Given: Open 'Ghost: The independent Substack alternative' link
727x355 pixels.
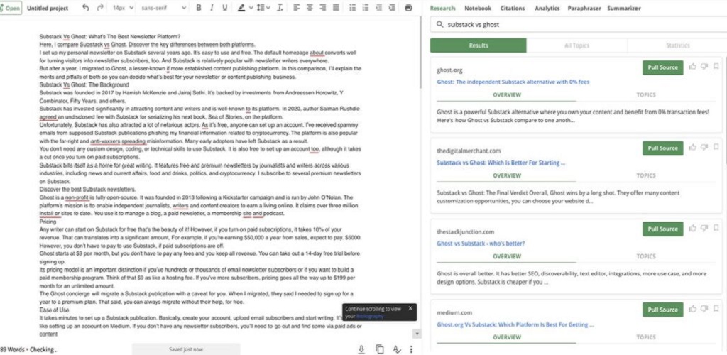Looking at the screenshot, I should (513, 82).
